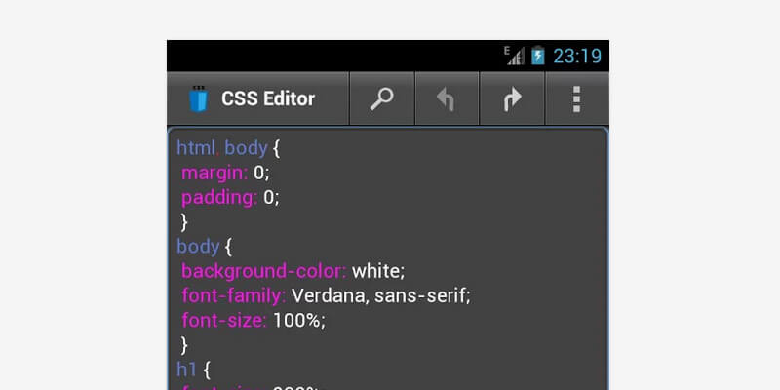780x390 pixels.
Task: Redo the edit with the right arrow
Action: (x=512, y=98)
